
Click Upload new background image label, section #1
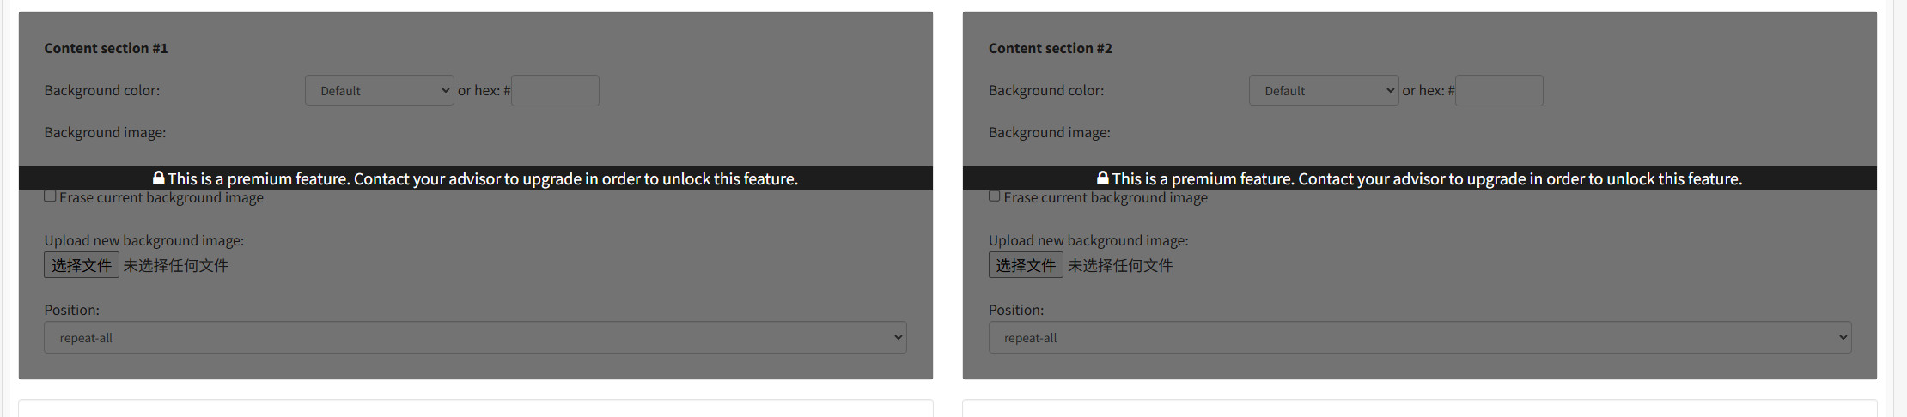pyautogui.click(x=143, y=240)
